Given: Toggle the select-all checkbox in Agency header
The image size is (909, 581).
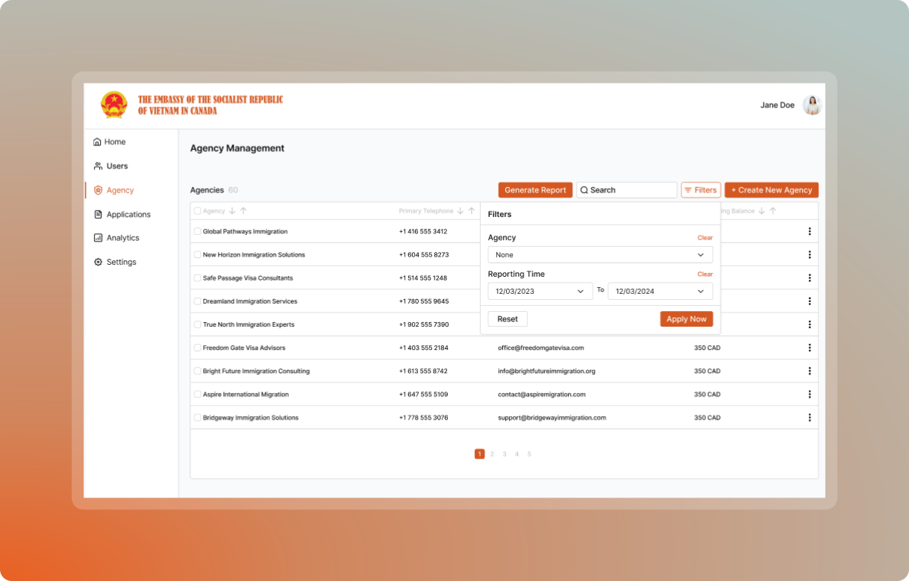Looking at the screenshot, I should 198,211.
